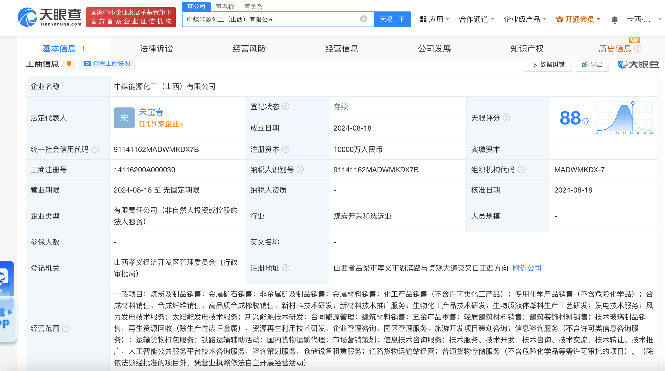This screenshot has width=665, height=371.
Task: Go to the 公司发展 tab
Action: coord(435,49)
